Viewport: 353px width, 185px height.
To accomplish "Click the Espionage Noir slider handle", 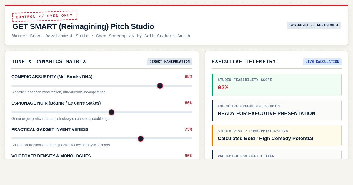I will [111, 112].
